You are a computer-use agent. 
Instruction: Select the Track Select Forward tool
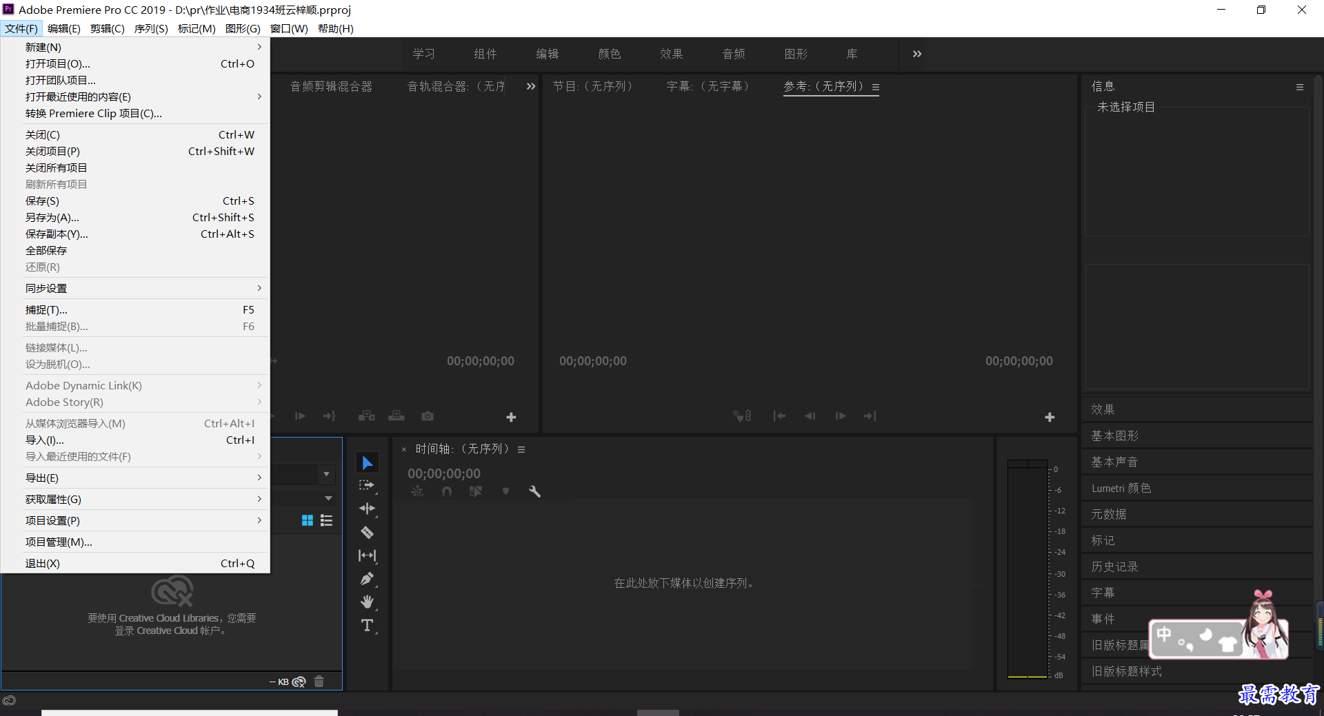[x=367, y=486]
